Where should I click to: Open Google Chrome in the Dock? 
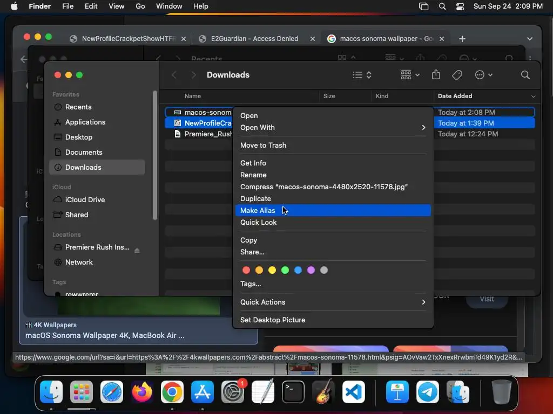[172, 392]
